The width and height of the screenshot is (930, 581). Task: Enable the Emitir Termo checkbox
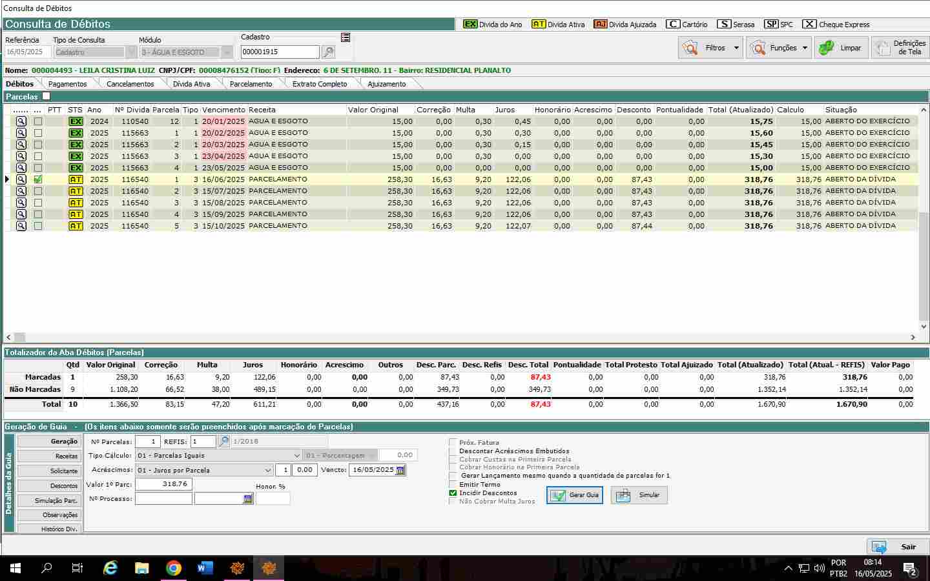pos(453,485)
